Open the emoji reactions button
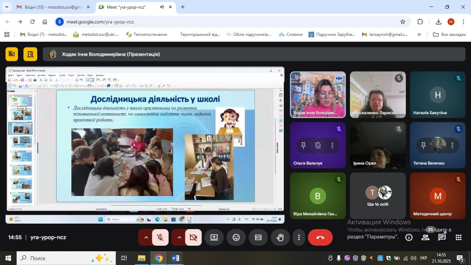This screenshot has height=265, width=471. [x=236, y=237]
